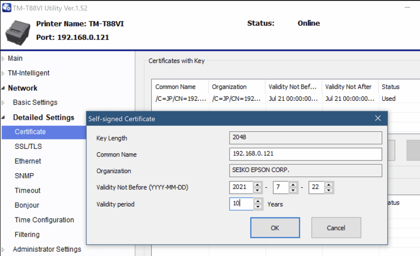Click the certificate row Organization cell

point(237,99)
